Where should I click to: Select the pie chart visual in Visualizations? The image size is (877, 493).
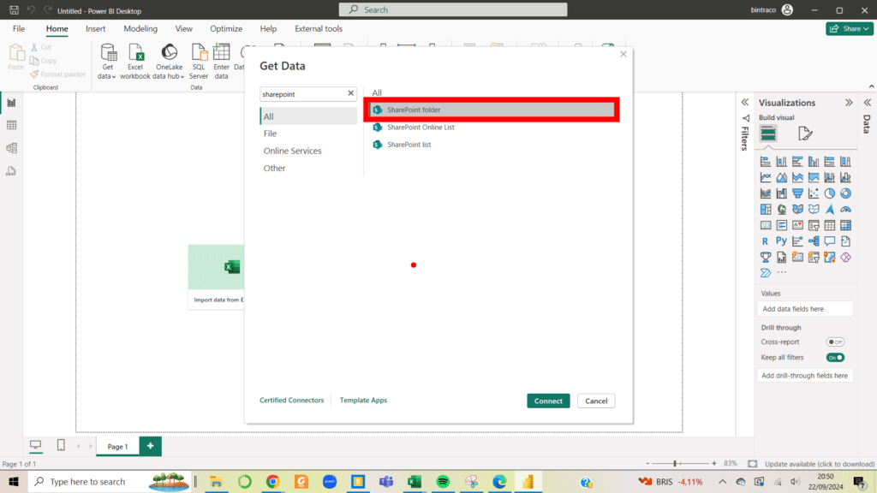click(831, 193)
